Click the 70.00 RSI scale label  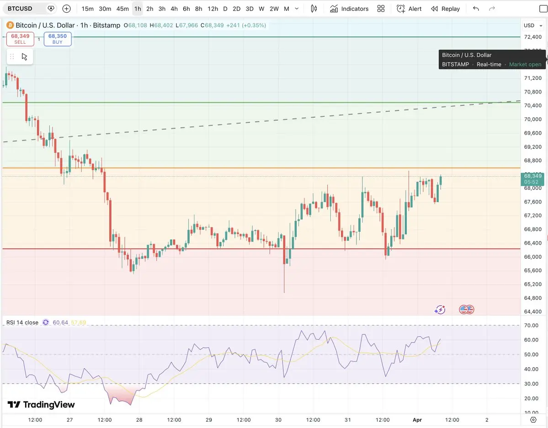[x=531, y=325]
